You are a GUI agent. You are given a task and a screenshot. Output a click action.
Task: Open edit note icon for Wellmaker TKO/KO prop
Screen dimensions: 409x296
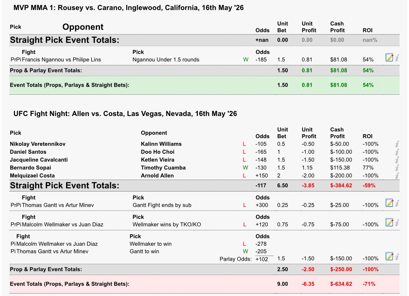tap(389, 222)
